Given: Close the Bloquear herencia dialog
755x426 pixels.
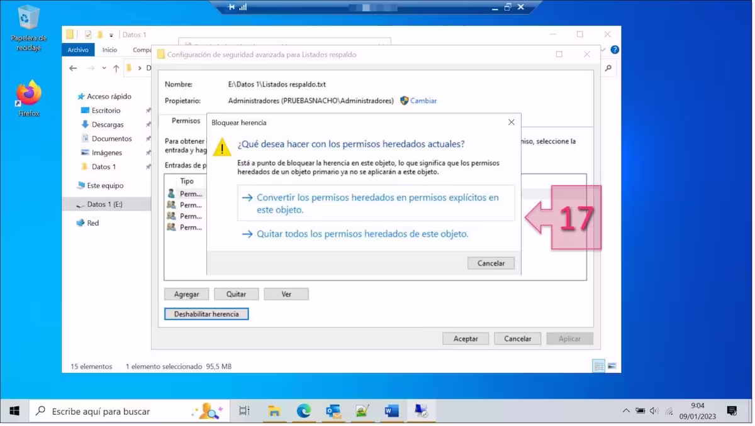Looking at the screenshot, I should coord(511,122).
